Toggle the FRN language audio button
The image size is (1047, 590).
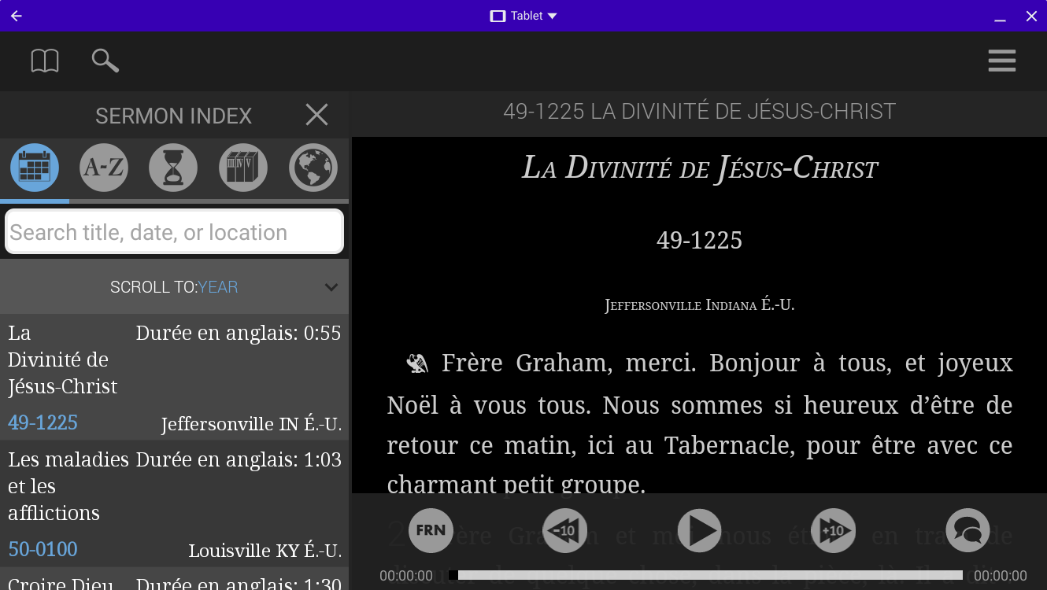click(x=431, y=530)
